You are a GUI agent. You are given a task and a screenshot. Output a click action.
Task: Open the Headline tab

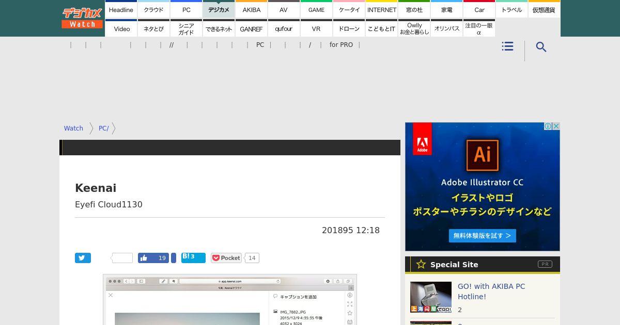(121, 9)
